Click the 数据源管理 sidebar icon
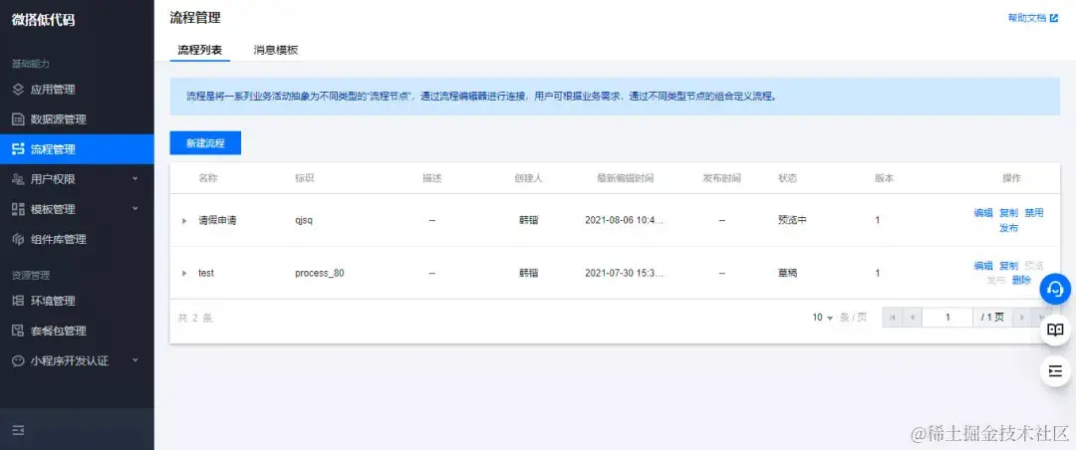The height and width of the screenshot is (450, 1076). (x=19, y=119)
